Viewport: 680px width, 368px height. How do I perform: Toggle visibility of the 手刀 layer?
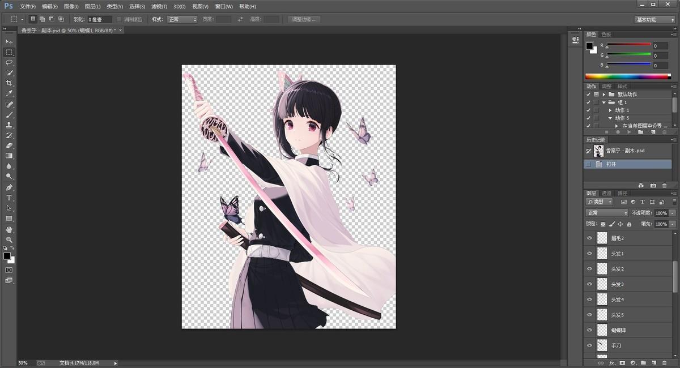pos(589,345)
